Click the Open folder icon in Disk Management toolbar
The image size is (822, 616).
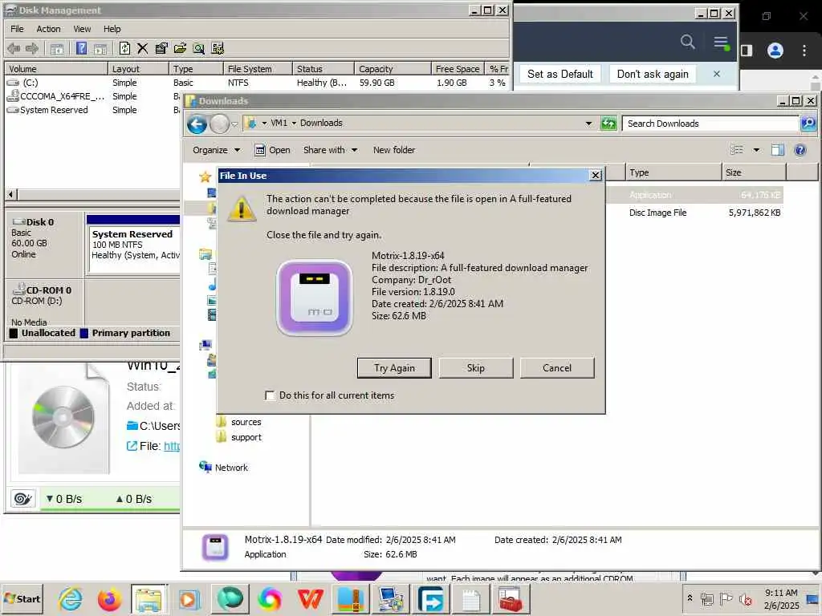tap(180, 49)
